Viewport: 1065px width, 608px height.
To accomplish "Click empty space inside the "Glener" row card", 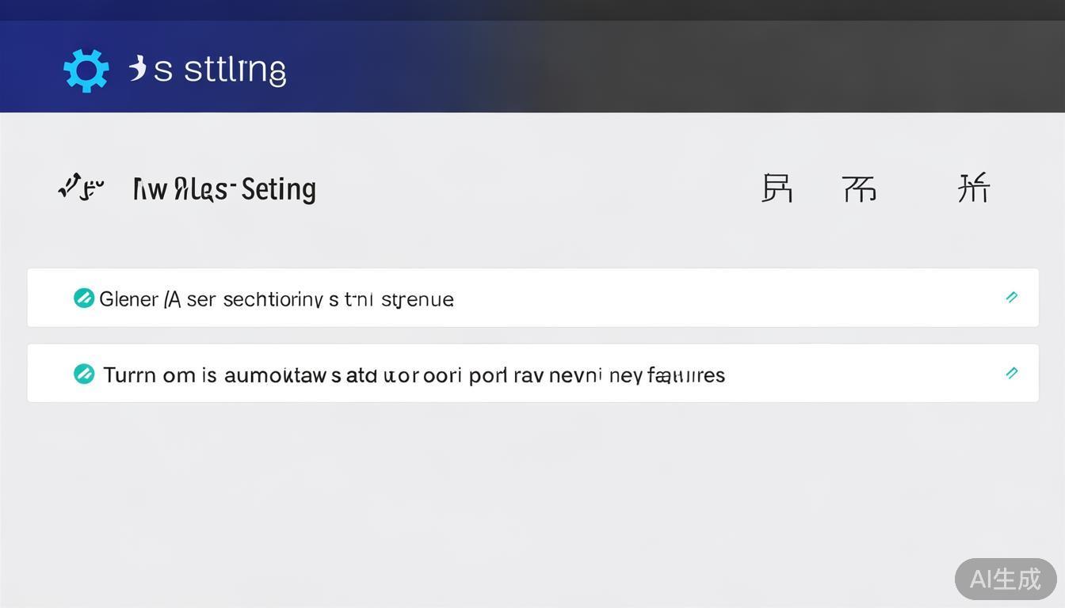I will [713, 298].
